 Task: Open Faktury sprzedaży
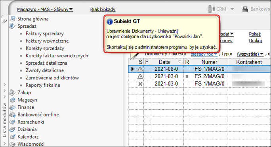pos(45,33)
